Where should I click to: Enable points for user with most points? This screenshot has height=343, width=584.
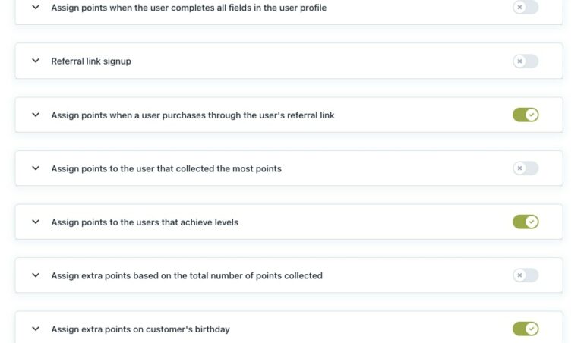[x=525, y=168]
